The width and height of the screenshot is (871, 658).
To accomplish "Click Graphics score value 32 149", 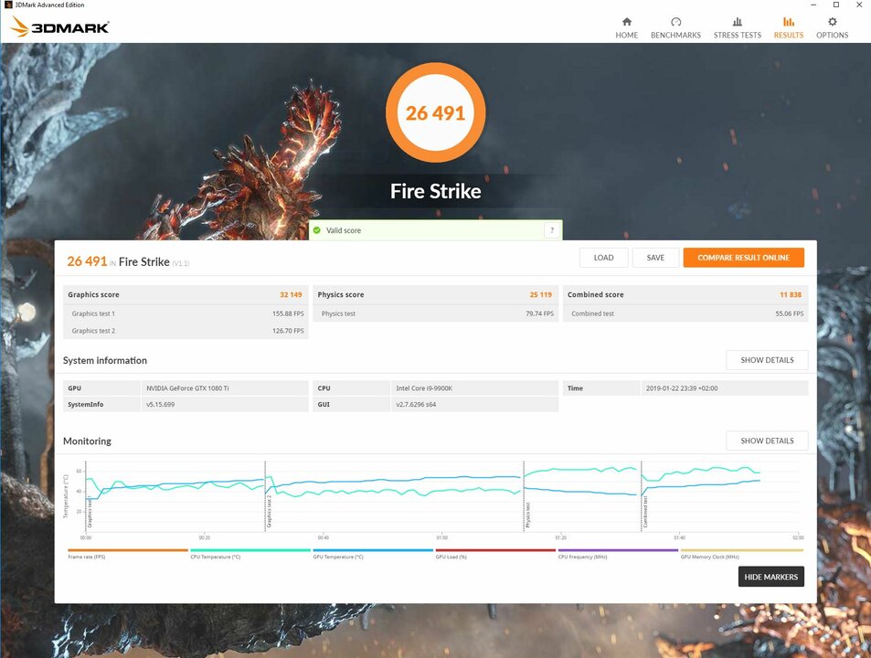I will pyautogui.click(x=291, y=295).
